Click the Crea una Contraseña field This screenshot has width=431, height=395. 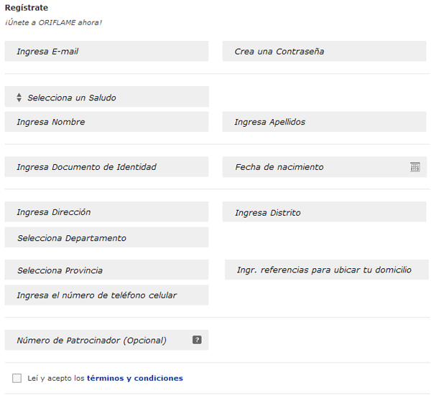click(325, 51)
